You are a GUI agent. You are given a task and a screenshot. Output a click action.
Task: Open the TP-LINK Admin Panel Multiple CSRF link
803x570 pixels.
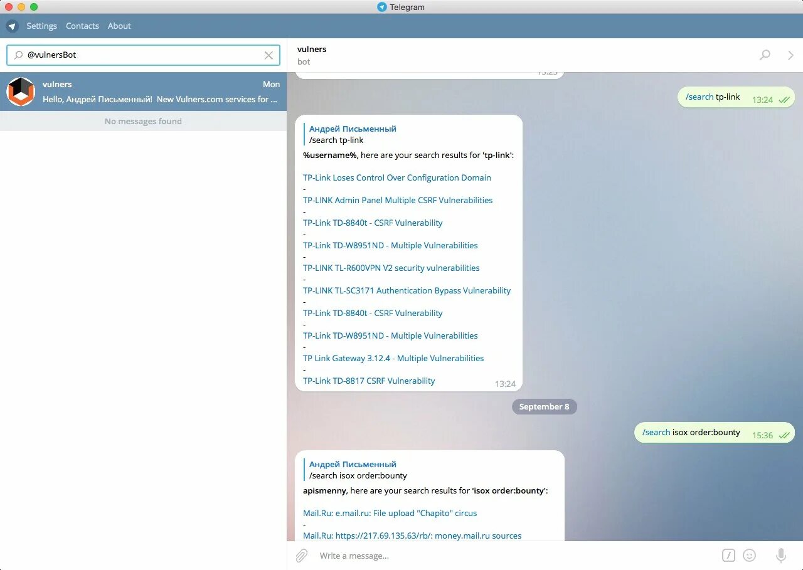[398, 200]
